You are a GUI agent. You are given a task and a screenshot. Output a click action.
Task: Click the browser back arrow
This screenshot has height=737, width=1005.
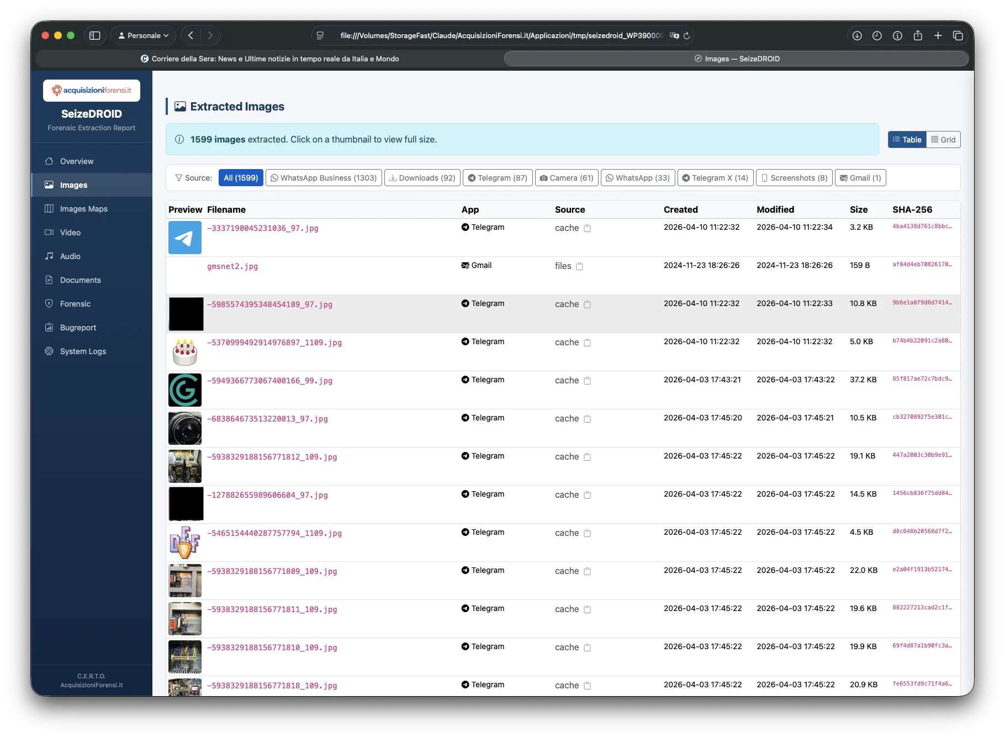(x=191, y=35)
